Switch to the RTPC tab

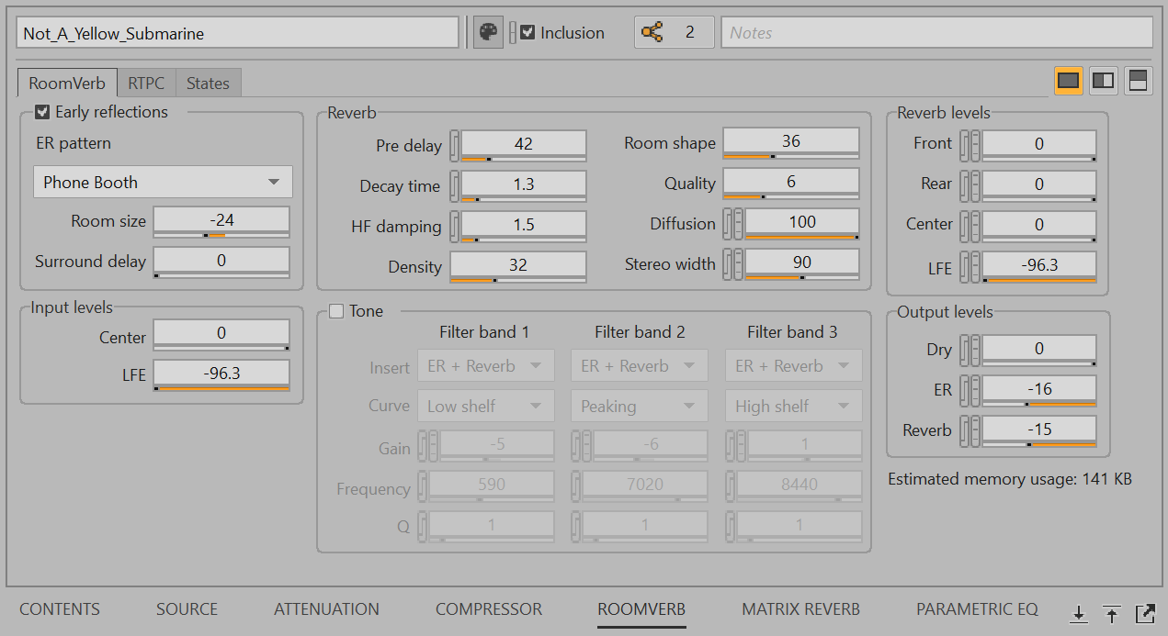tap(146, 84)
